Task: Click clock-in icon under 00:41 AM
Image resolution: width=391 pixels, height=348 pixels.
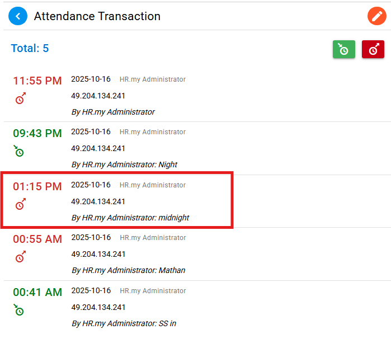Action: [19, 309]
